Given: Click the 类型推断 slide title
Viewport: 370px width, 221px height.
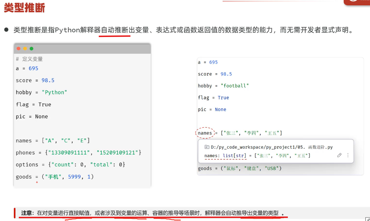Looking at the screenshot, I should click(x=24, y=8).
